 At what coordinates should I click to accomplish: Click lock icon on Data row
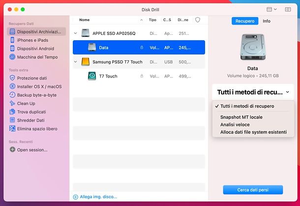pos(142,47)
